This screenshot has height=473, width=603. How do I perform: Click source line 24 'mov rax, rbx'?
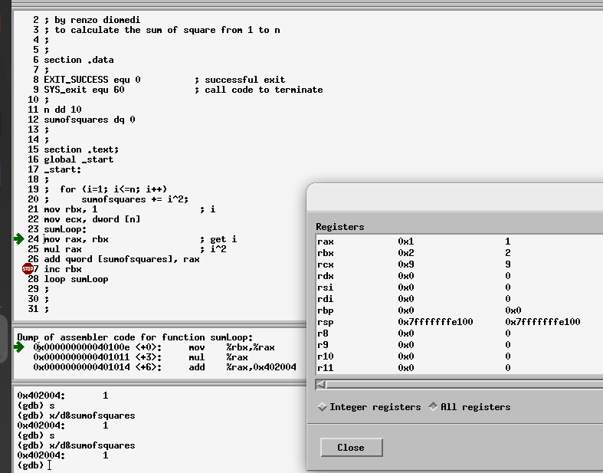coord(76,239)
